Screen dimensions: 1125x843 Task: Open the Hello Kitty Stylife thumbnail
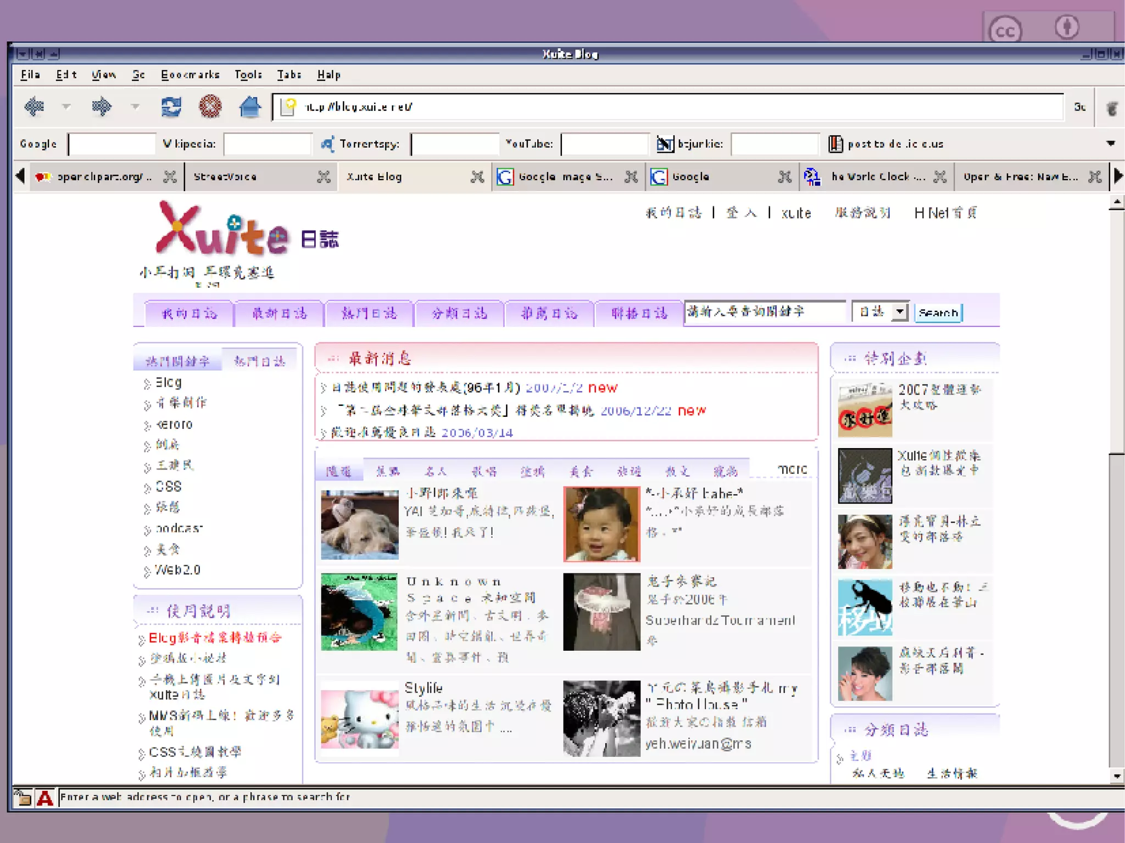point(360,719)
